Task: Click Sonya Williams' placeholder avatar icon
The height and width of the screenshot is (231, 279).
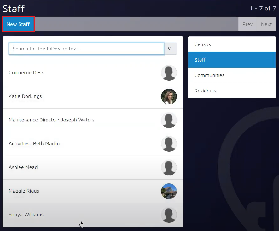Action: [169, 215]
